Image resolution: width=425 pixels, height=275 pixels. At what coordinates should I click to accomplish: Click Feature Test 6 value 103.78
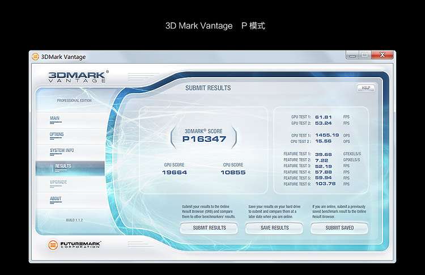(325, 184)
